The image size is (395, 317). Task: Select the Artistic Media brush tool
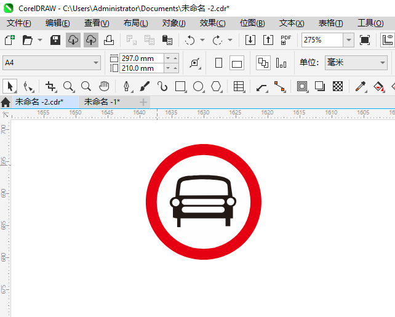(145, 86)
